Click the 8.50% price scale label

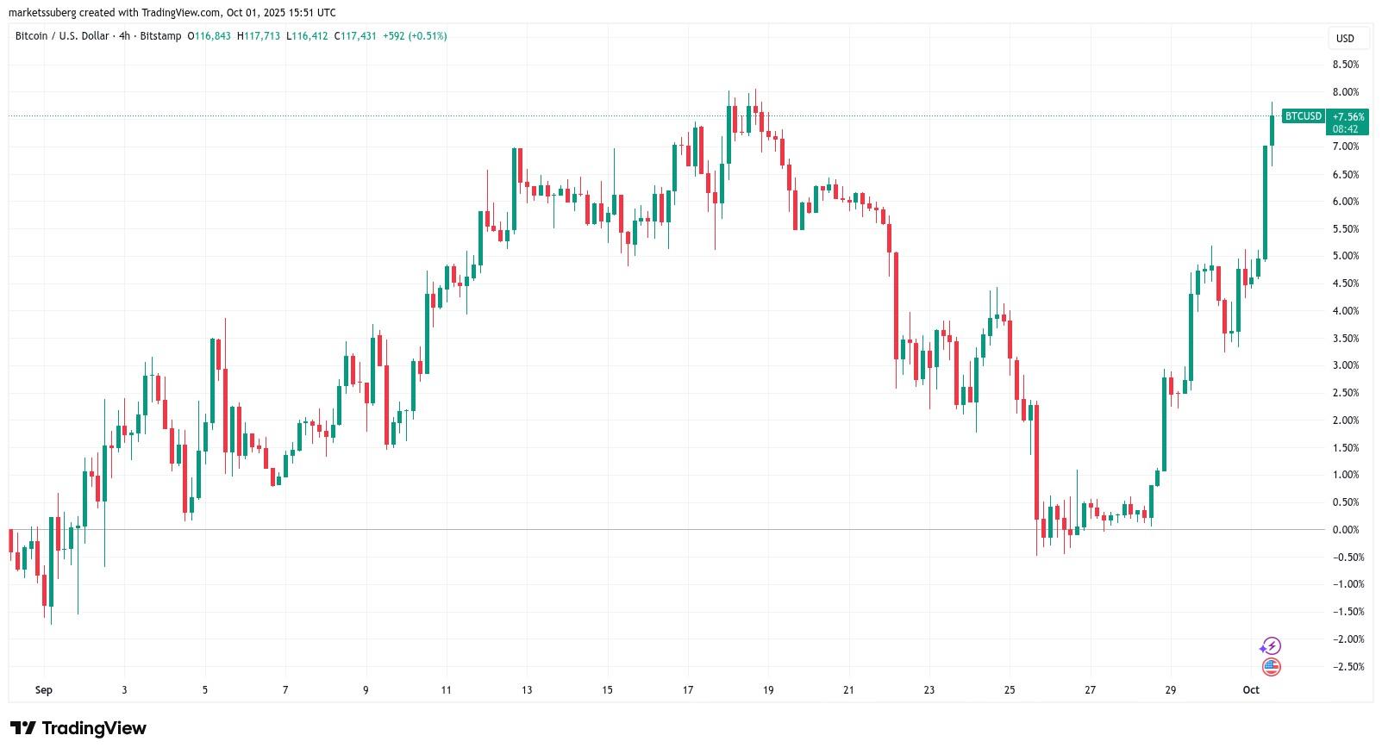tap(1345, 65)
